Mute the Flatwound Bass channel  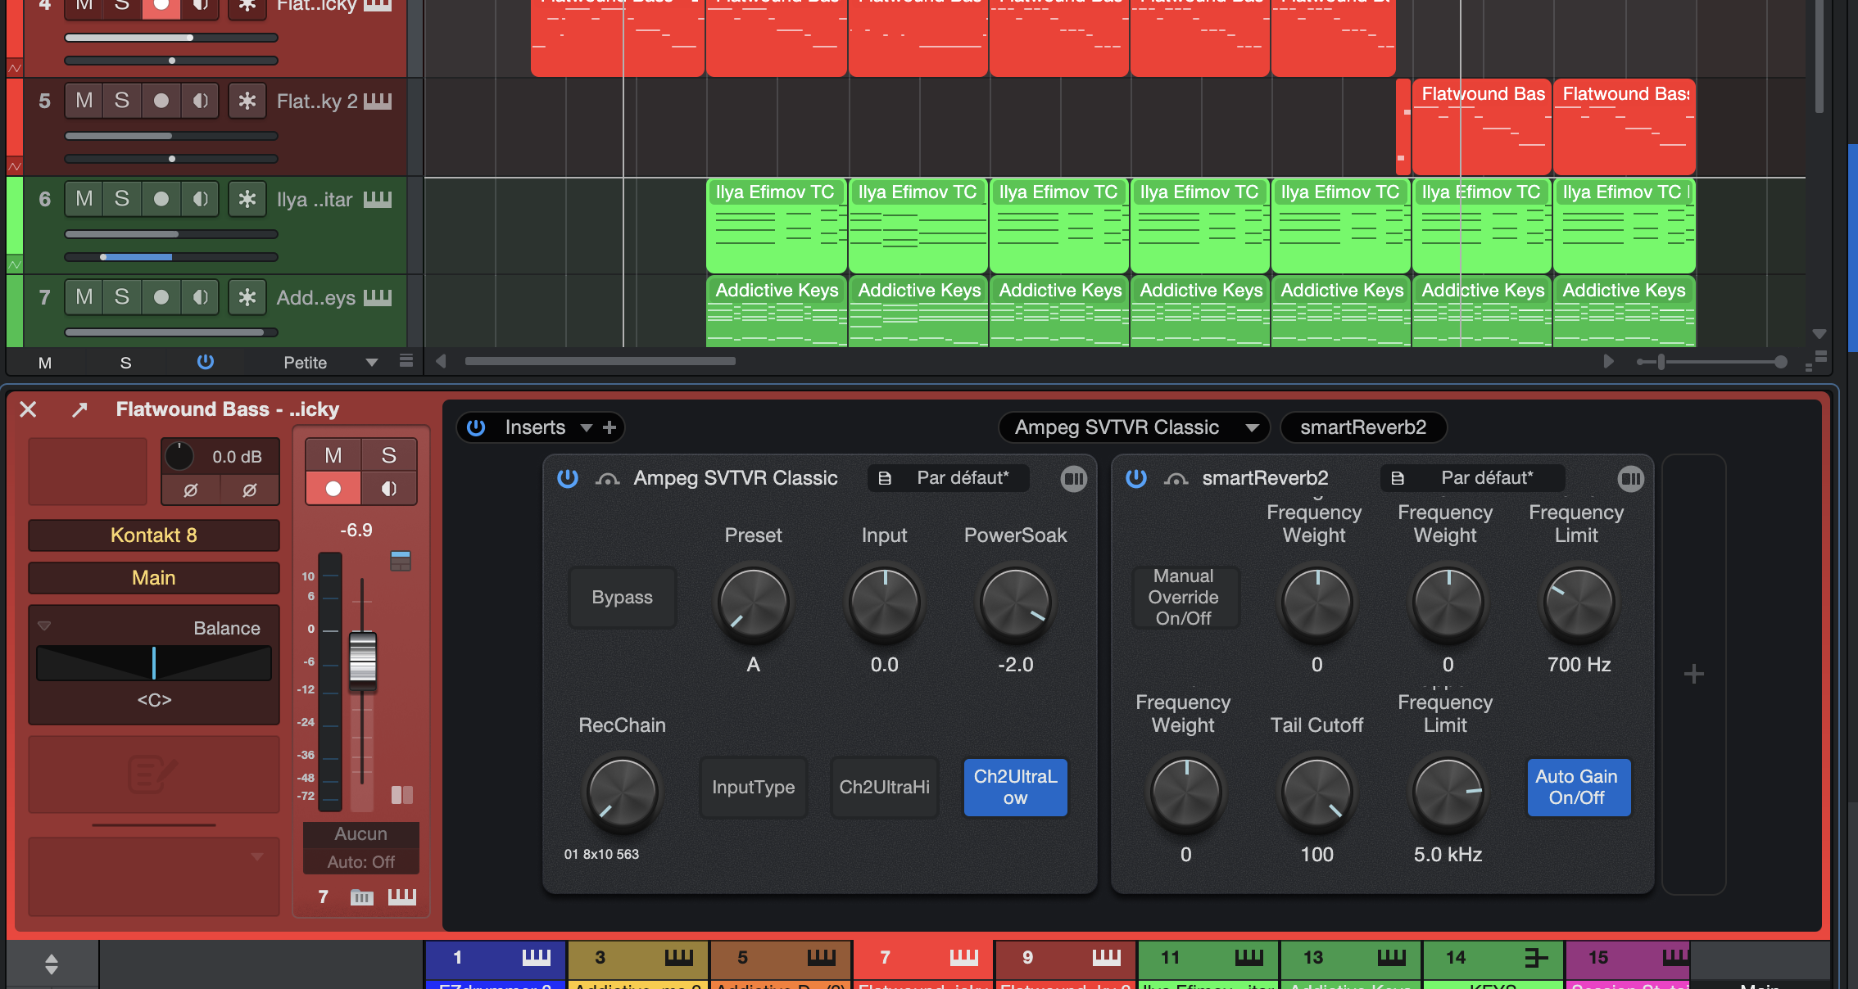[332, 455]
